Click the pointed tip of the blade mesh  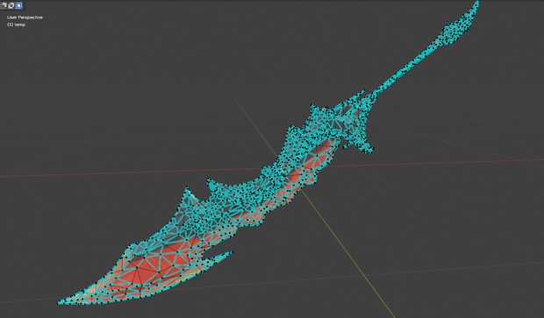(61, 302)
